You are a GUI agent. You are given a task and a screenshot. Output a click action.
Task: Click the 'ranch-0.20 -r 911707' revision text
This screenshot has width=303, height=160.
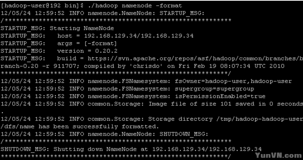(38, 66)
